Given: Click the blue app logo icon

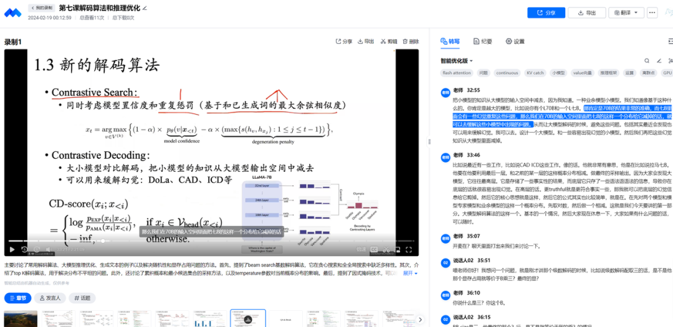Looking at the screenshot, I should coord(12,12).
